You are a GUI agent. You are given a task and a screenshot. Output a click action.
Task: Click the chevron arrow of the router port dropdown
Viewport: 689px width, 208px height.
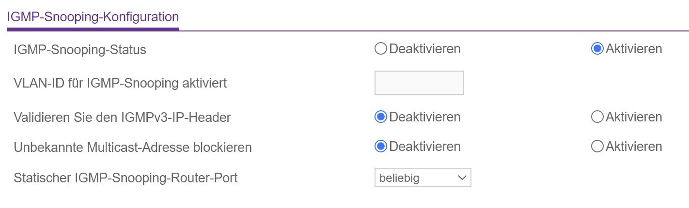pos(461,178)
